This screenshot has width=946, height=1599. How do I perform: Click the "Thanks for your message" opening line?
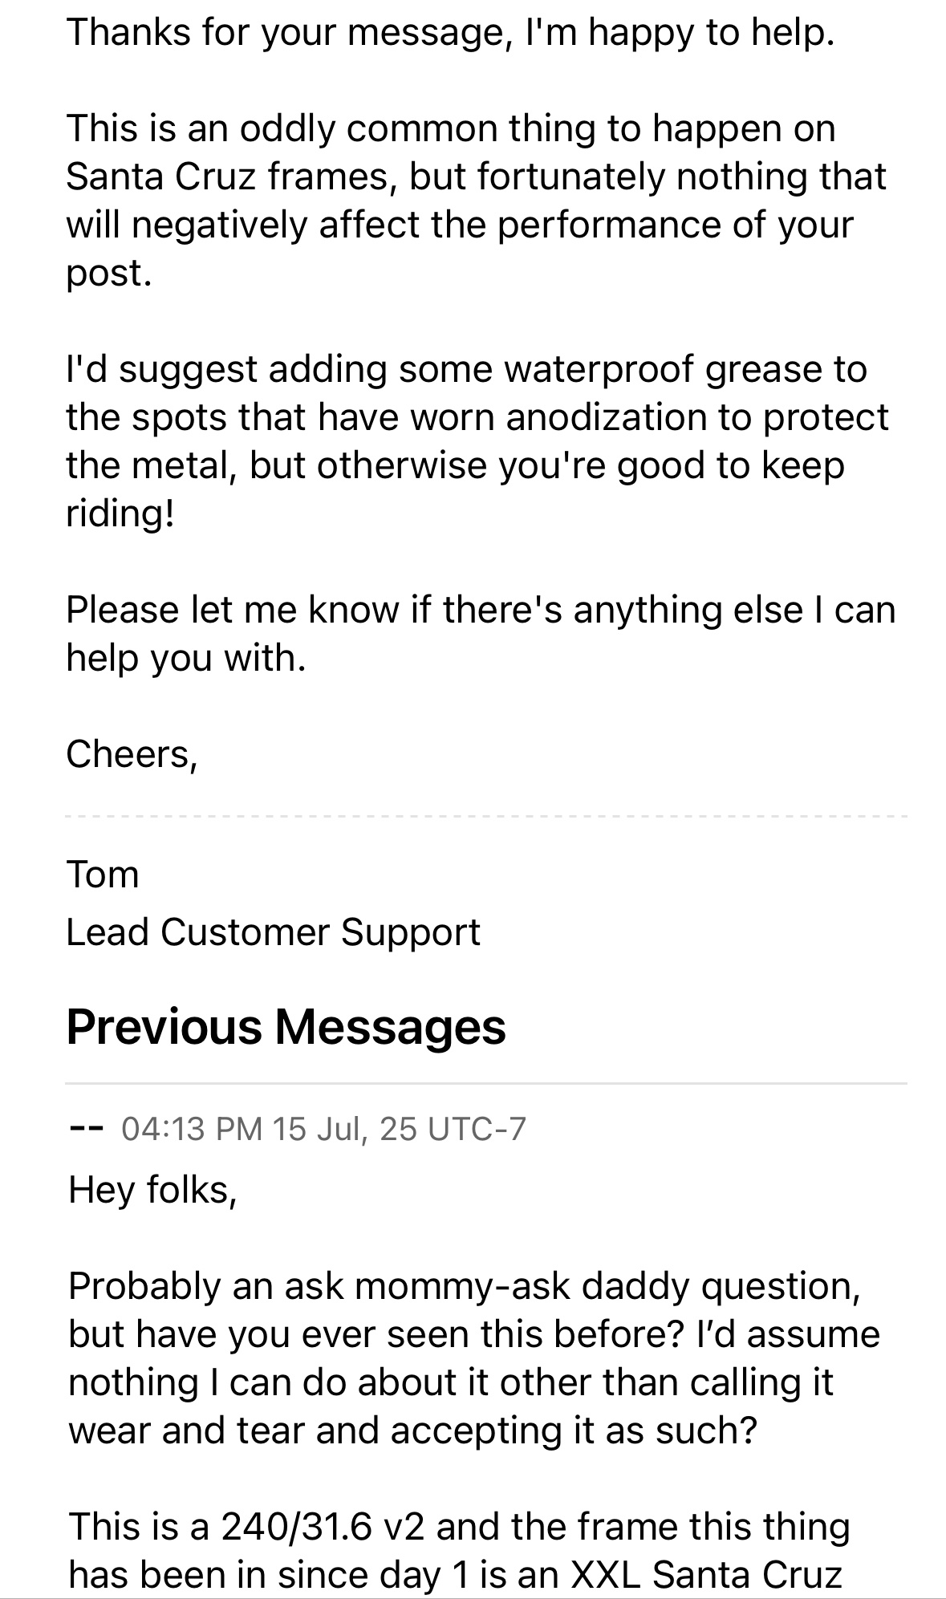[449, 33]
